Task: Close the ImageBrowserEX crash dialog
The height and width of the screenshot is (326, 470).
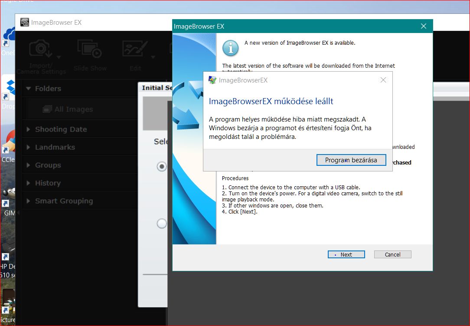Action: coord(383,80)
